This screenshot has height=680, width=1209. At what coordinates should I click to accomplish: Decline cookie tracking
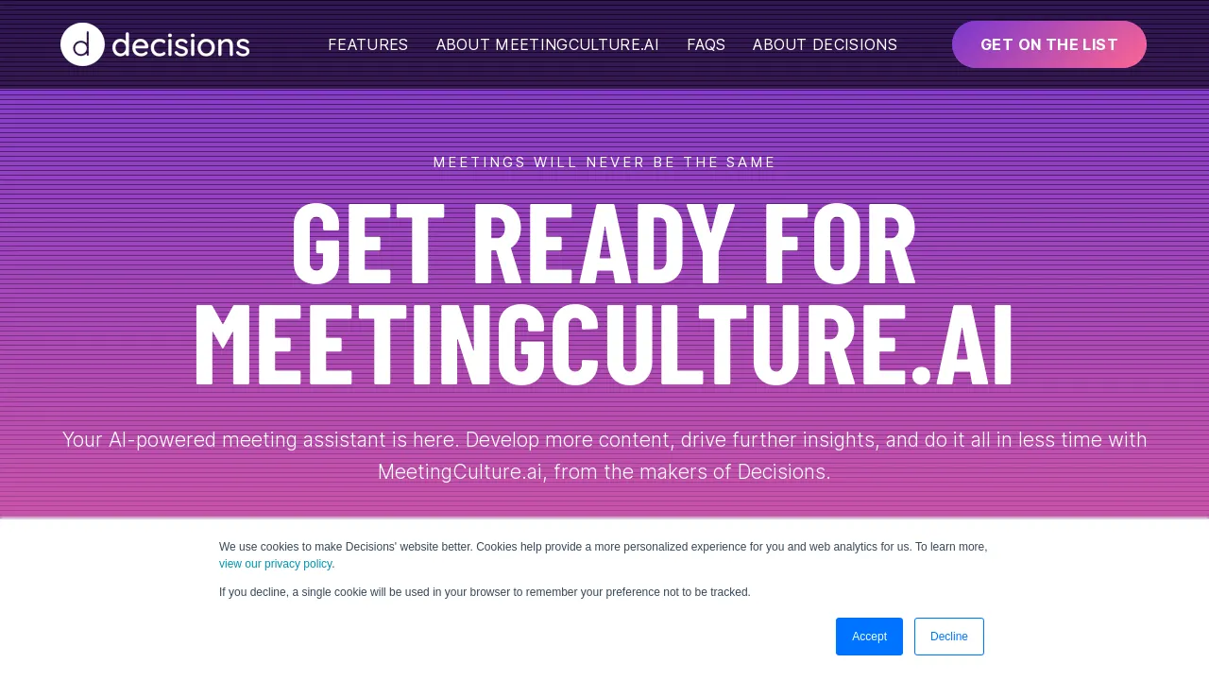click(x=949, y=637)
